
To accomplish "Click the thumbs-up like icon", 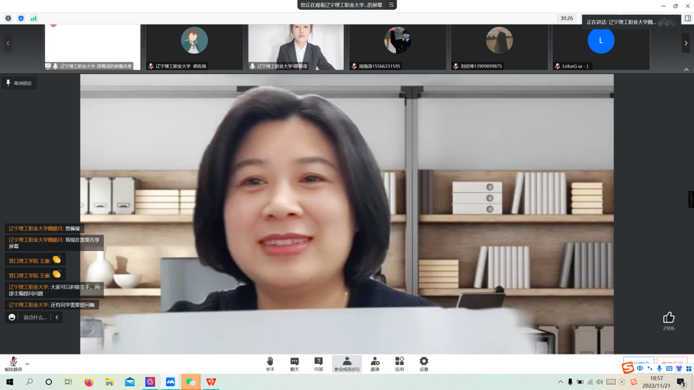I will 668,318.
